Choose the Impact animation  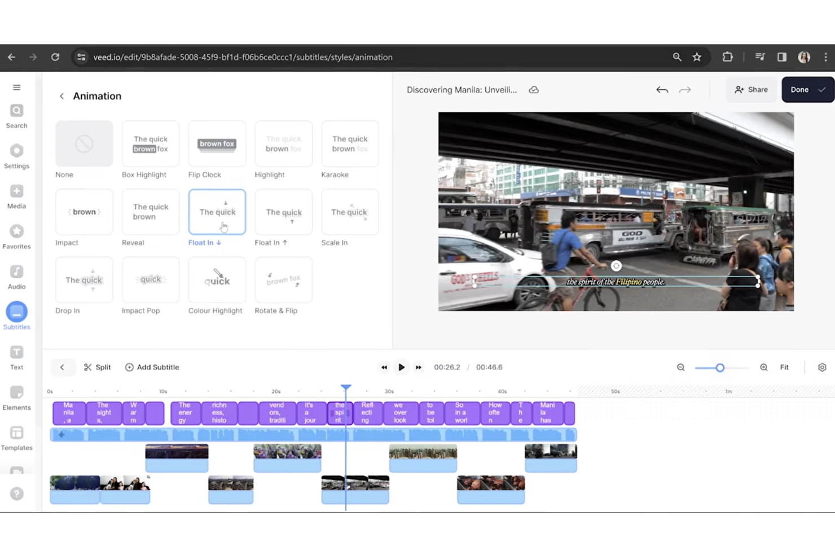84,212
